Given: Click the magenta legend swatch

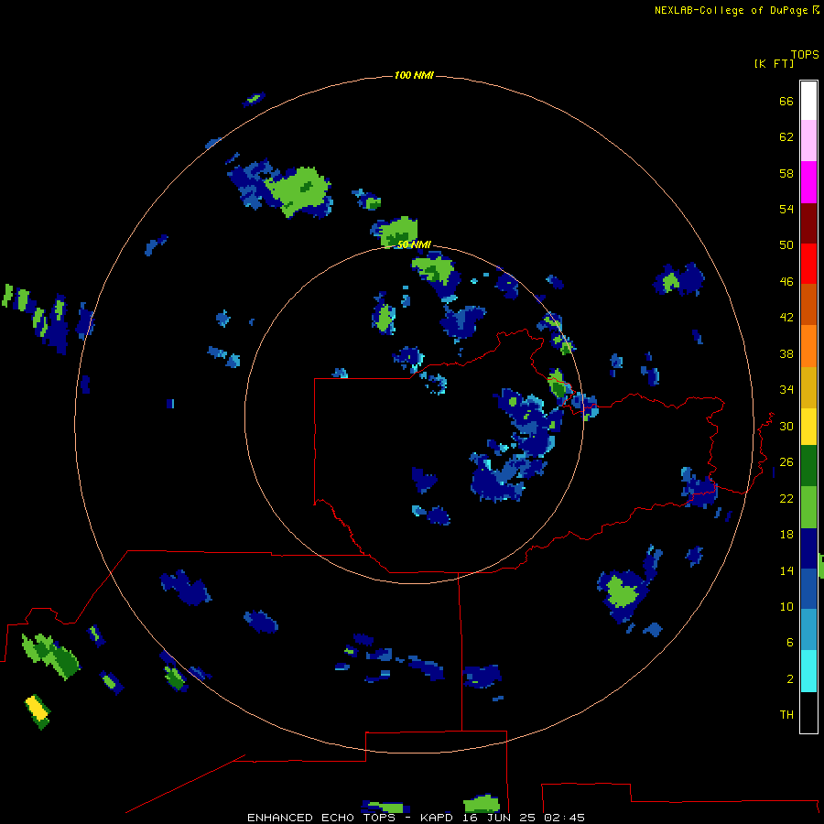Looking at the screenshot, I should pyautogui.click(x=808, y=182).
